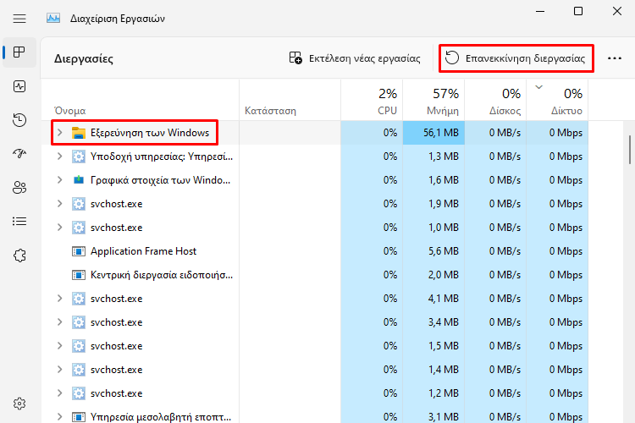Sort by Δίσκος column header
The width and height of the screenshot is (635, 423).
(495, 101)
